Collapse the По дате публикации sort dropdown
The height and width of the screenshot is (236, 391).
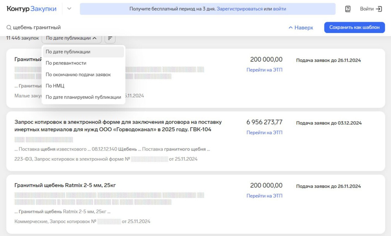(71, 38)
